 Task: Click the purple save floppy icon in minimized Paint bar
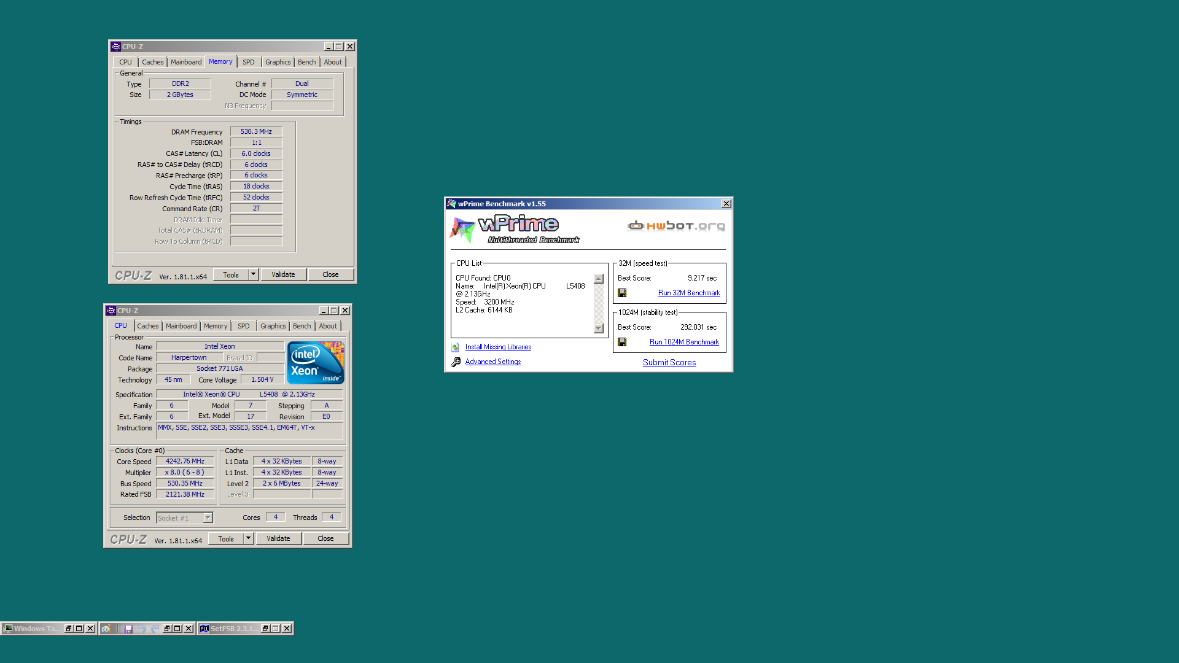[x=128, y=629]
